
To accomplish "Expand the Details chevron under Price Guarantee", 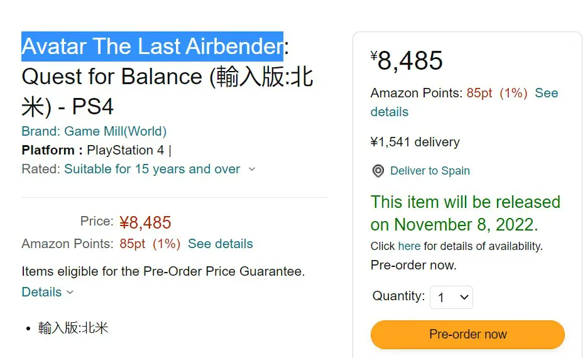I will pyautogui.click(x=70, y=293).
